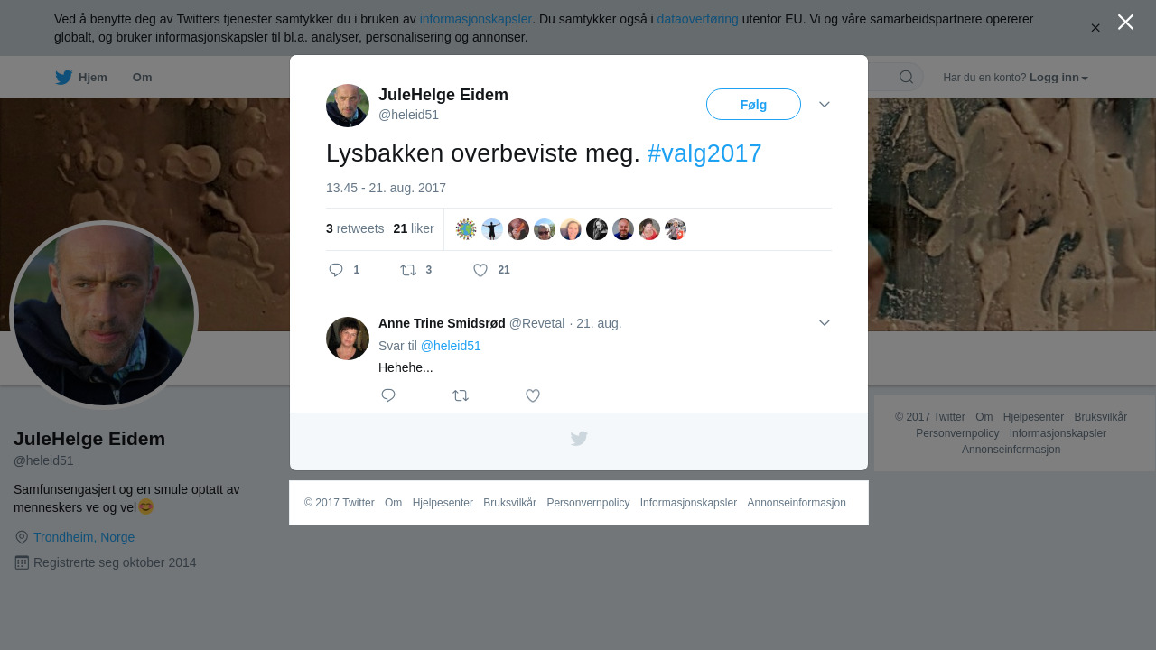Open the chevron menu on Anne Trine's reply

[825, 323]
